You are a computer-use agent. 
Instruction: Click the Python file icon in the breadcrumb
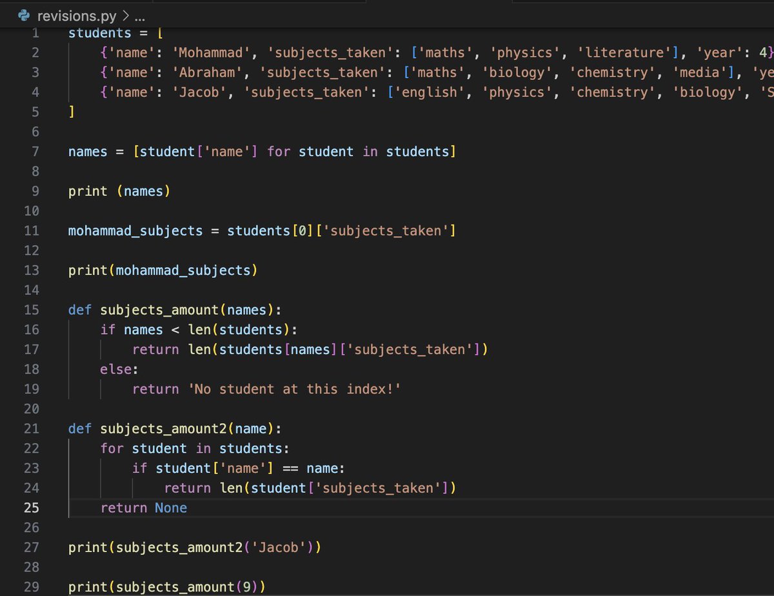coord(25,15)
